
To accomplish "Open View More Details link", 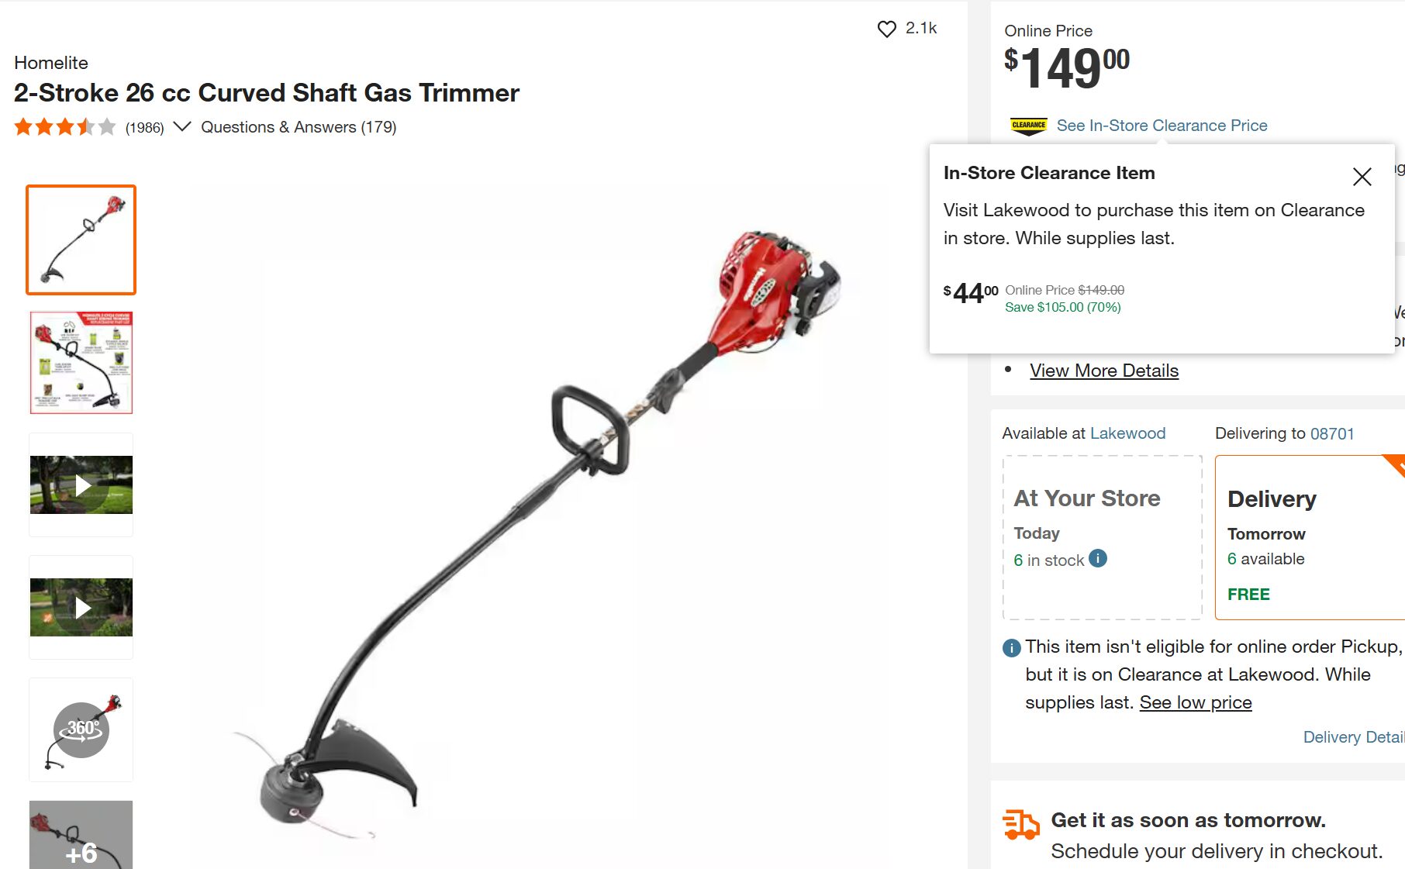I will click(1103, 371).
